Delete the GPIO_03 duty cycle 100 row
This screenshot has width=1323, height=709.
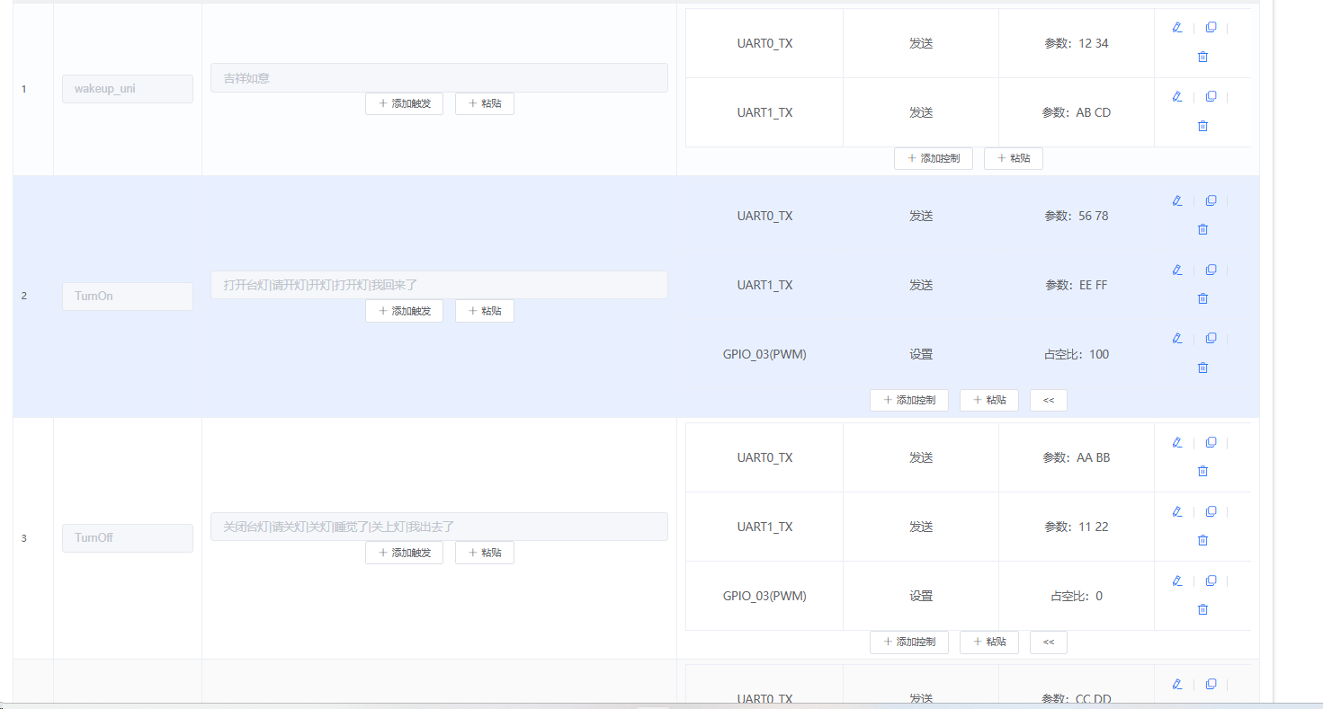[1202, 368]
